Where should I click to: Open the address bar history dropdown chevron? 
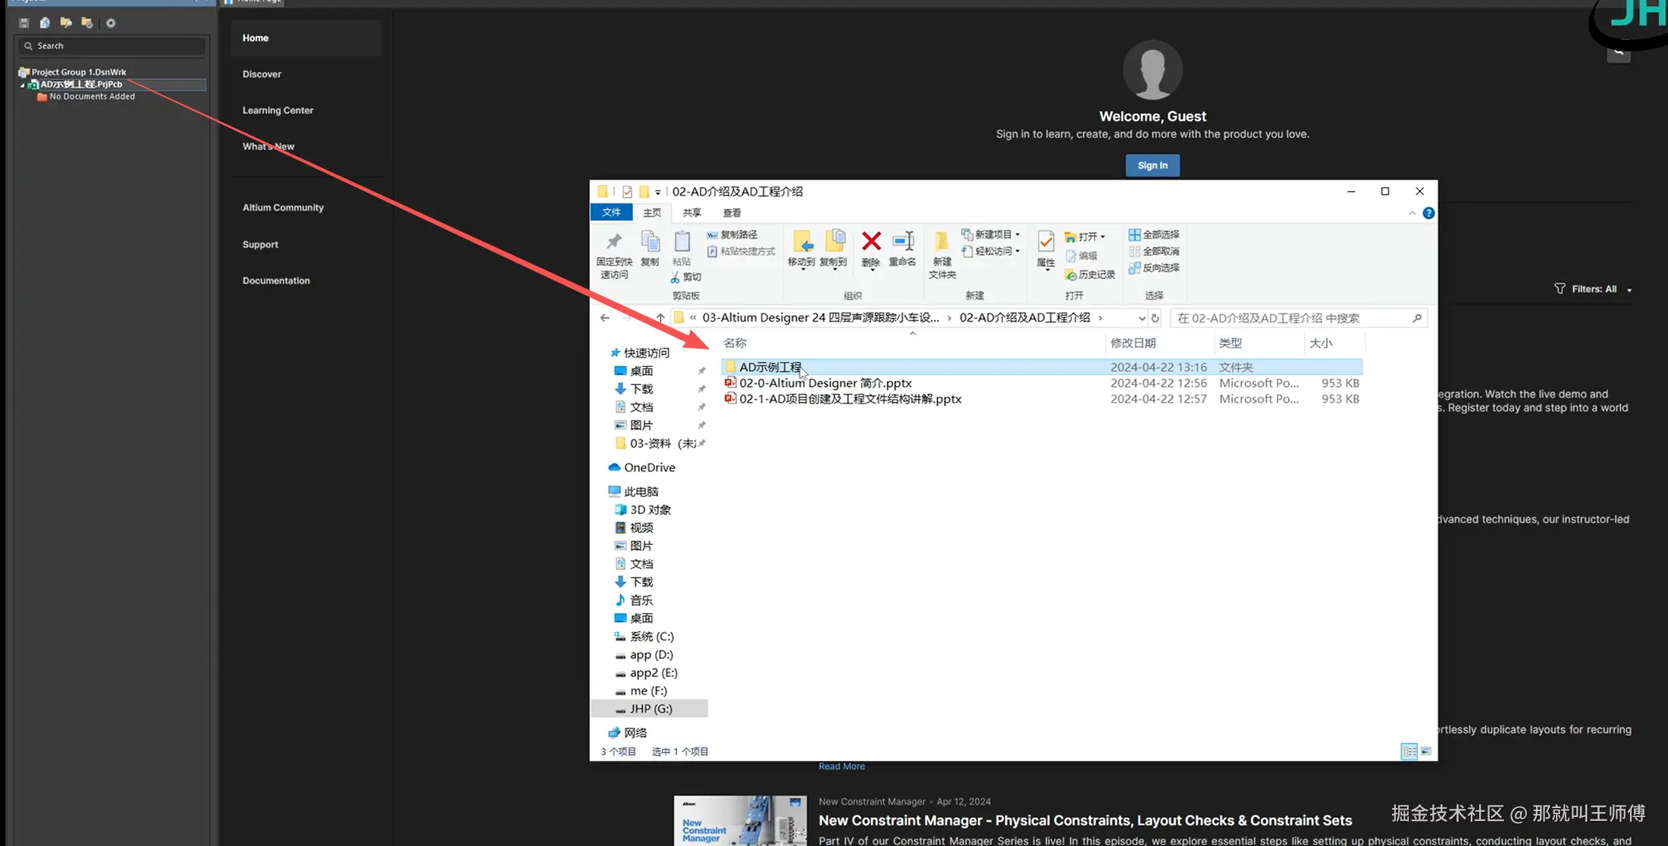click(1142, 318)
